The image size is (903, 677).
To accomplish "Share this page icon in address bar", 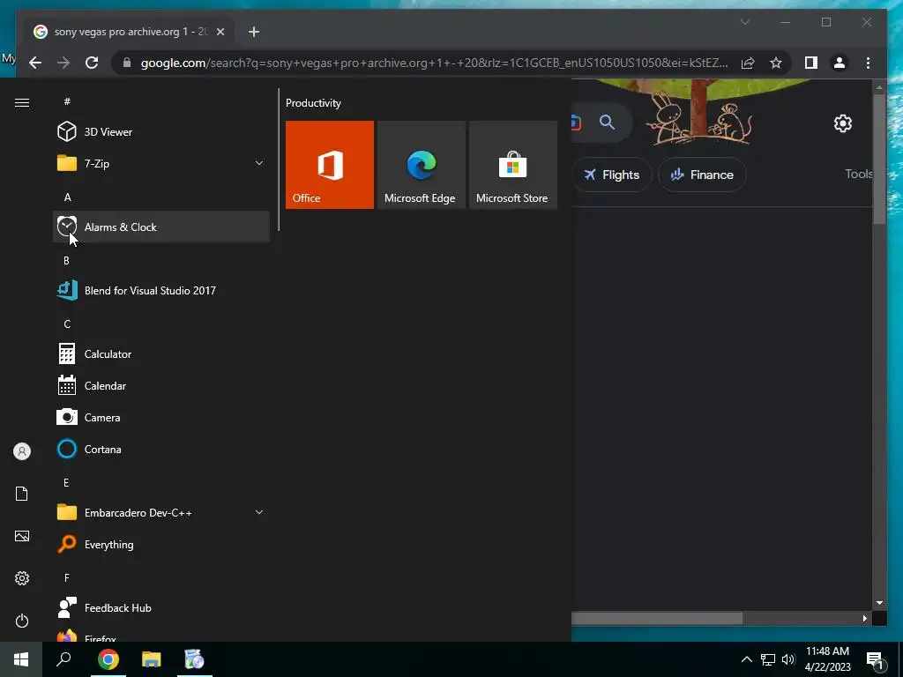I will click(x=748, y=63).
